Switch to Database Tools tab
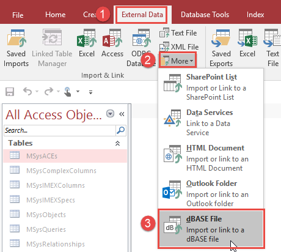The width and height of the screenshot is (281, 252). click(x=205, y=15)
